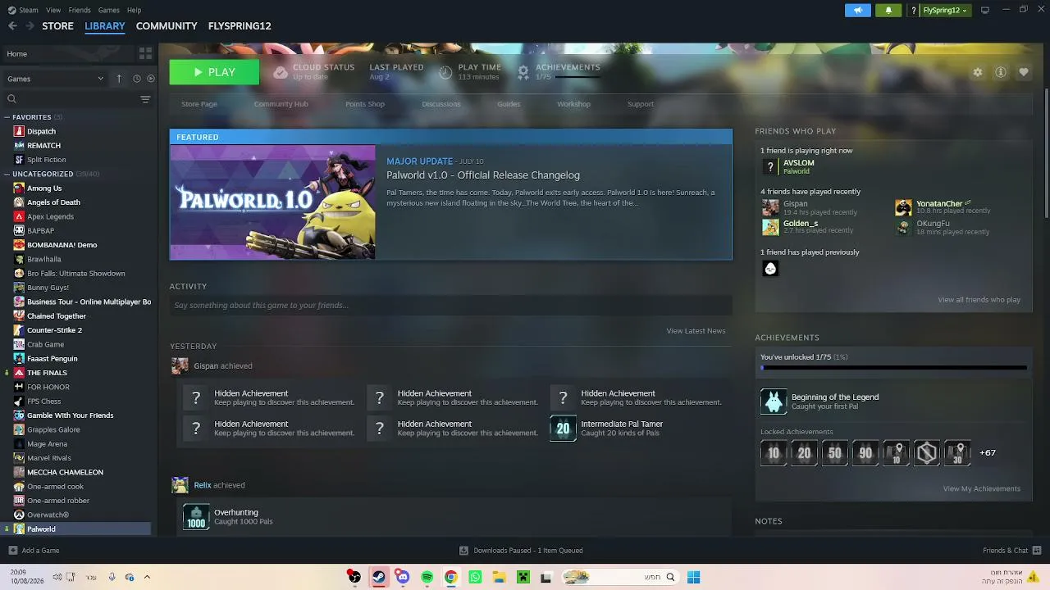Open the Chrome taskbar icon
Screen dimensions: 1050x590
450,577
